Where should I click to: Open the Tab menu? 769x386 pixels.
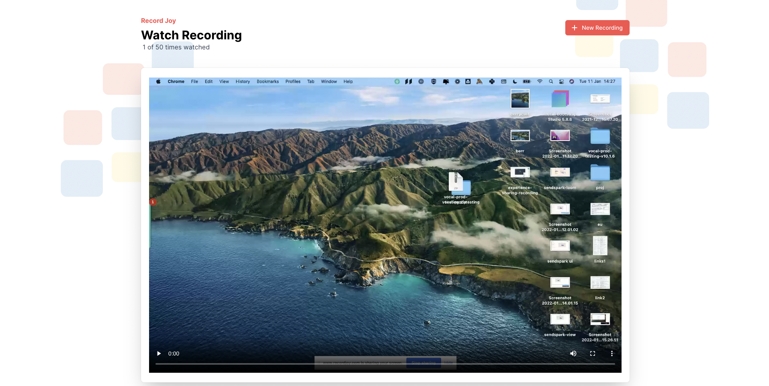point(311,82)
